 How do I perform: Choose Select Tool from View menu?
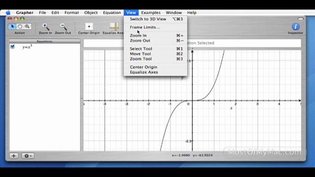pos(156,49)
